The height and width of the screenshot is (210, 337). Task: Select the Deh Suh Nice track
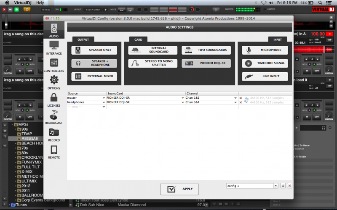pyautogui.click(x=92, y=205)
